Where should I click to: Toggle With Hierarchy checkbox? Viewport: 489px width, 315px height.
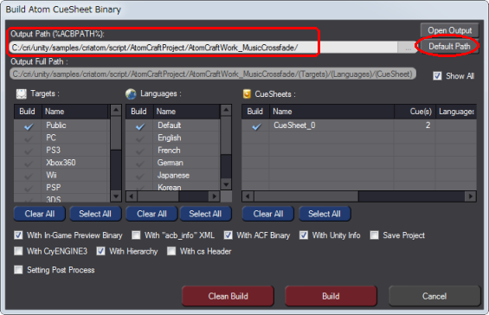(x=100, y=251)
